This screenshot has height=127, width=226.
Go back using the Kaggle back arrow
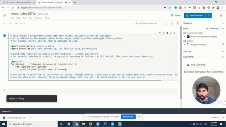coord(5,16)
